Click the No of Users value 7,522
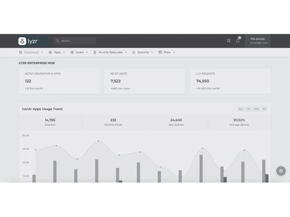 point(115,81)
